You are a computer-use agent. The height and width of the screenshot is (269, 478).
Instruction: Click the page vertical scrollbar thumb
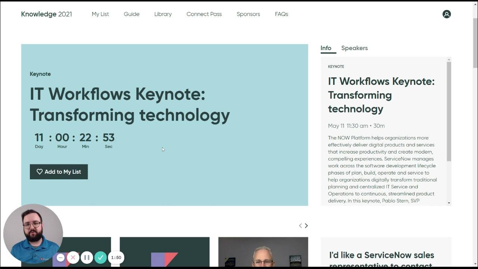(475, 43)
